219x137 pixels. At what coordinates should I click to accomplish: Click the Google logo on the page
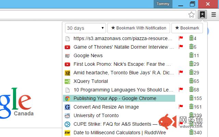point(17,101)
